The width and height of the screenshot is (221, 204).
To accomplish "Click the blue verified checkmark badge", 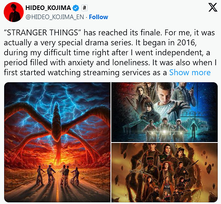I will point(76,8).
